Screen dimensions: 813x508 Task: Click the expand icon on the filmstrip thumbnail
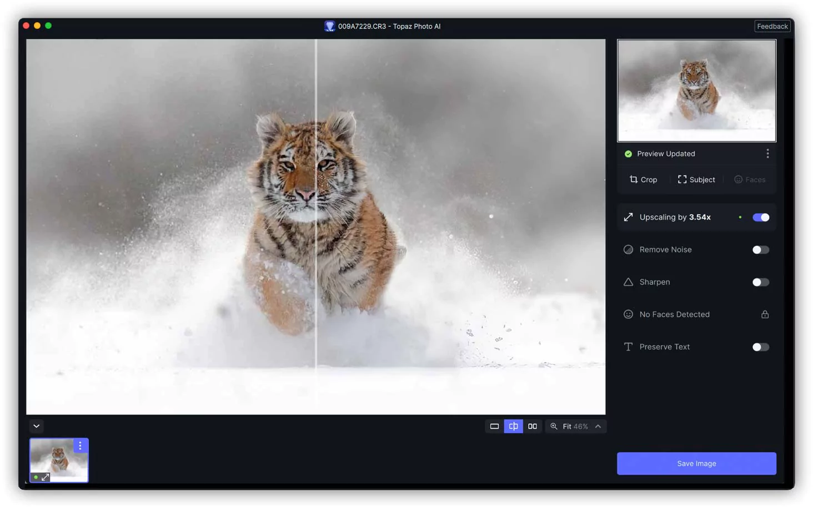click(46, 477)
